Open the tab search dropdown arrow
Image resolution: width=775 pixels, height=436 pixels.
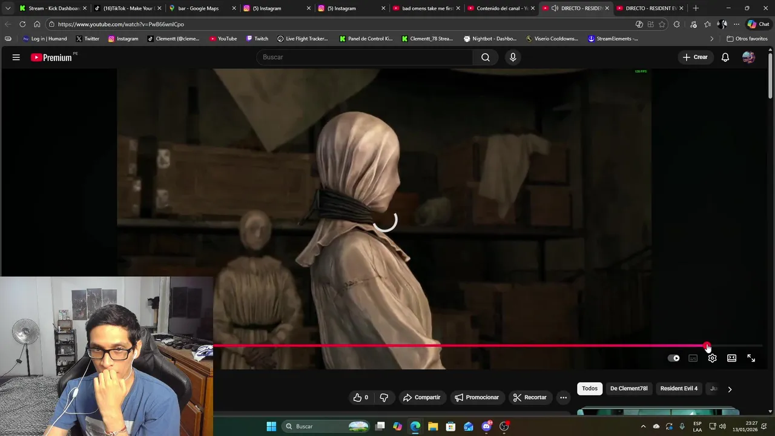coord(8,8)
